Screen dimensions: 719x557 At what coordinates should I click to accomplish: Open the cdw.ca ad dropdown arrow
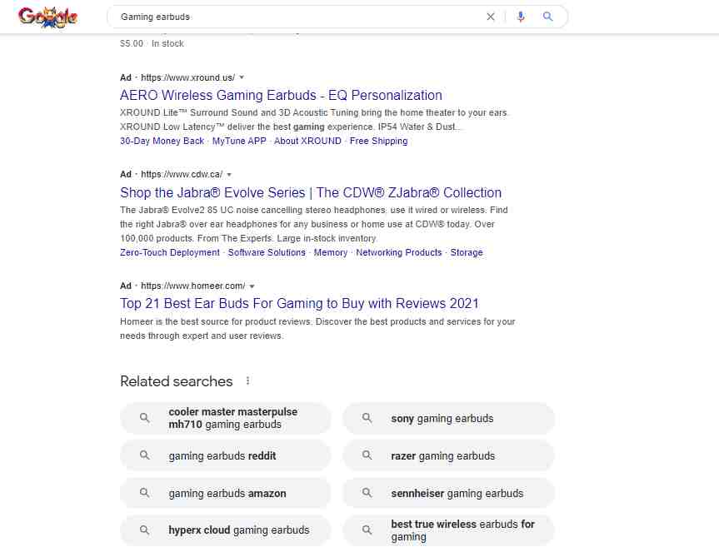tap(229, 175)
